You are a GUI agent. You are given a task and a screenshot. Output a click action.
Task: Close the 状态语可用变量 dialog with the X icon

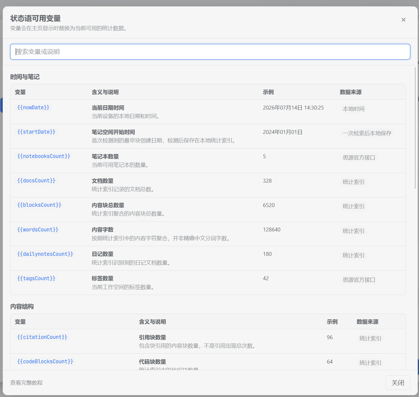(403, 20)
